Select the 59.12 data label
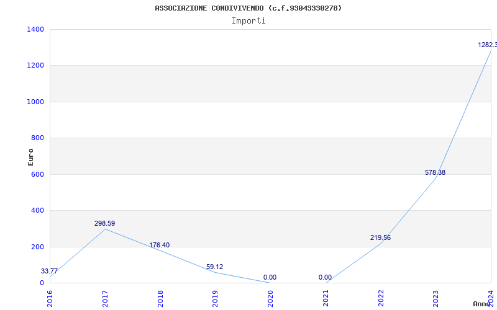 (214, 267)
